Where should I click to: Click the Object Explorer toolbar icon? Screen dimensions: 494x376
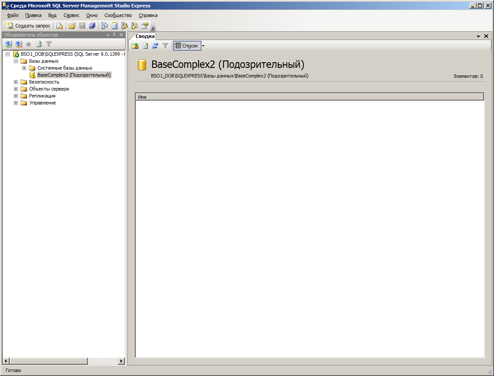[125, 26]
